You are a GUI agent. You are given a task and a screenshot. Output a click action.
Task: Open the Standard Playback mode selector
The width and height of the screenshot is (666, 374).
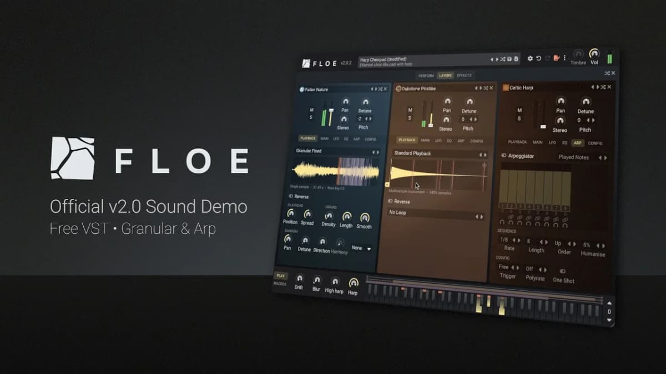tap(440, 154)
